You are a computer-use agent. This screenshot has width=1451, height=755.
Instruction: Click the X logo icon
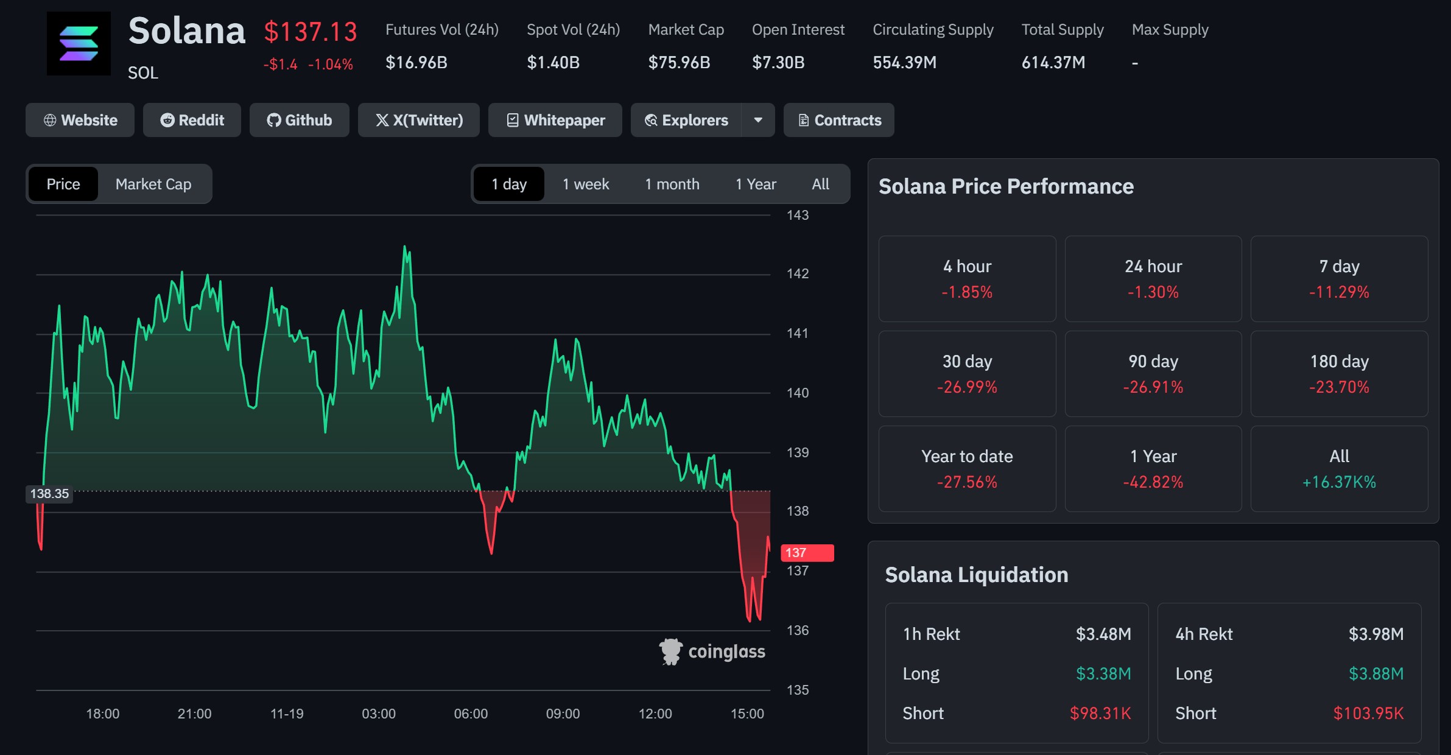[x=382, y=121]
